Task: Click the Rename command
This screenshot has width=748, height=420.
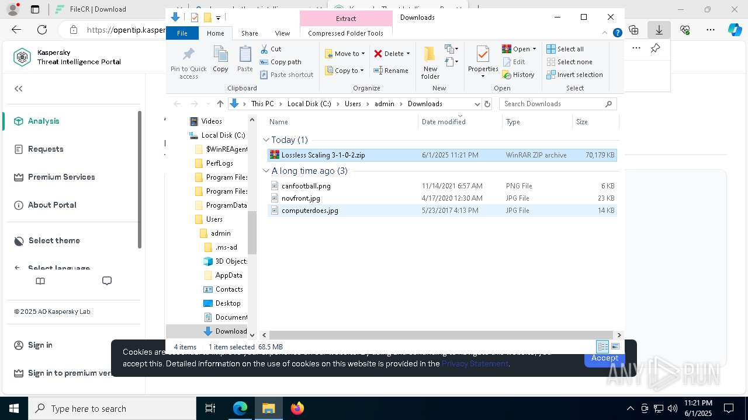Action: pos(391,71)
